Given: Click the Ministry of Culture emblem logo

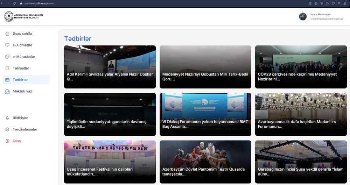Looking at the screenshot, I should tap(9, 16).
